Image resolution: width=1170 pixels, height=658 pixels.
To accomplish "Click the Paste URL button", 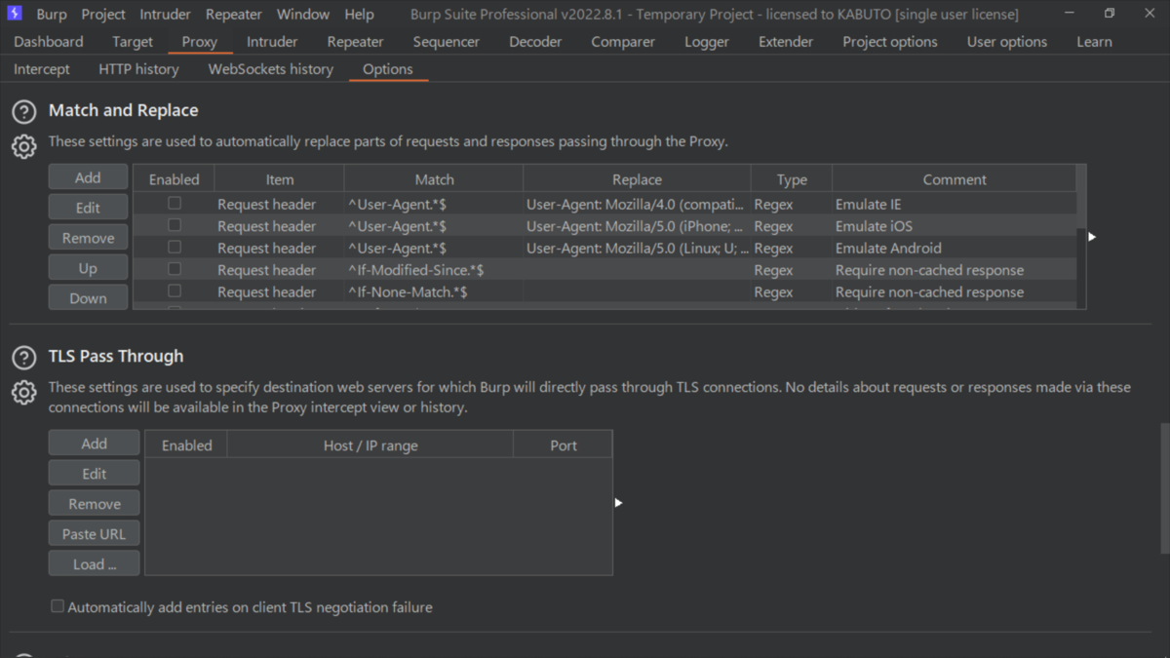I will [95, 534].
